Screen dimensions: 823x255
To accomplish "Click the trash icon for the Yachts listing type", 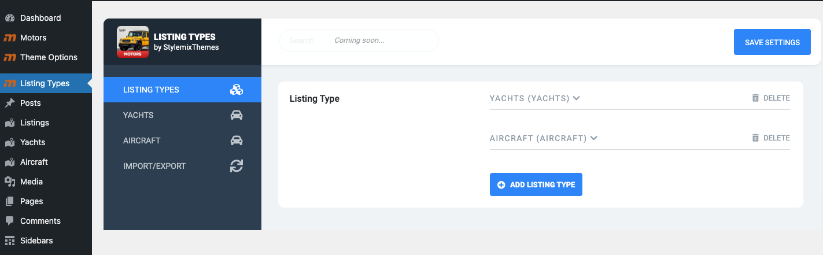I will coord(755,98).
